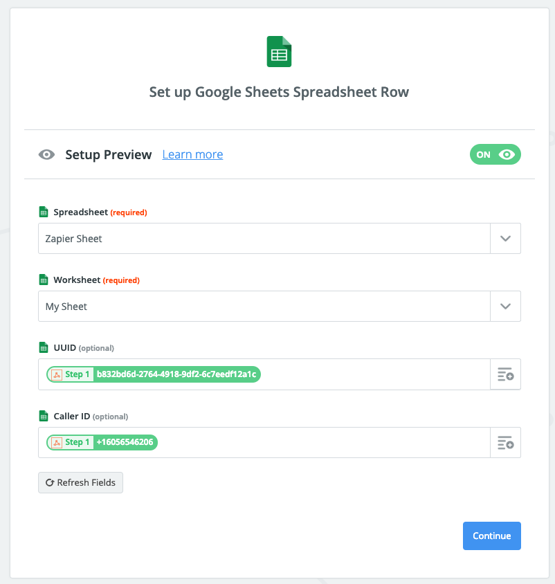Open insert-field menu for the Caller ID field
The height and width of the screenshot is (584, 555).
tap(505, 443)
